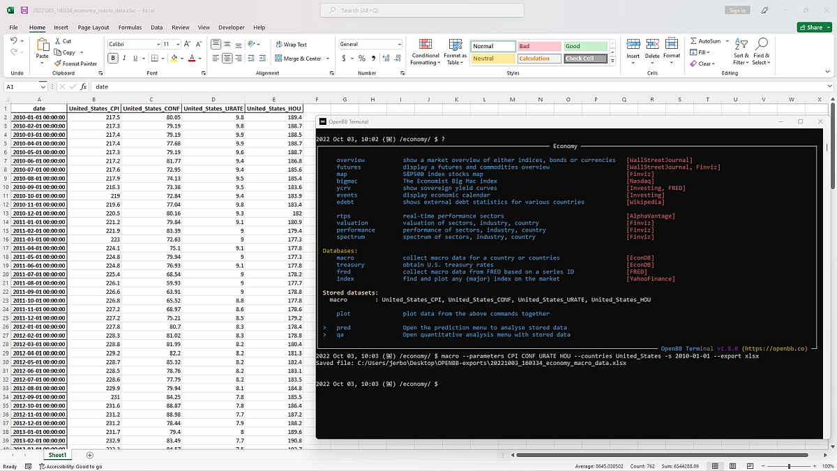
Task: Click the Insert Function fx icon
Action: (x=84, y=87)
